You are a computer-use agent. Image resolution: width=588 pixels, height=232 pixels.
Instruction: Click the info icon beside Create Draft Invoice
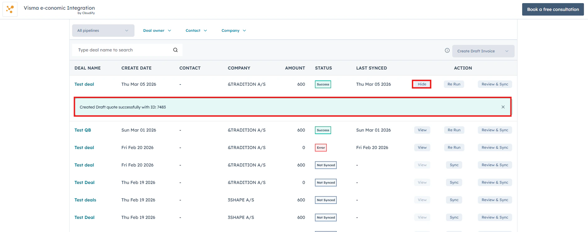tap(447, 51)
